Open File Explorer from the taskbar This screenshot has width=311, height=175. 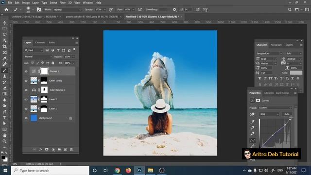pyautogui.click(x=151, y=171)
